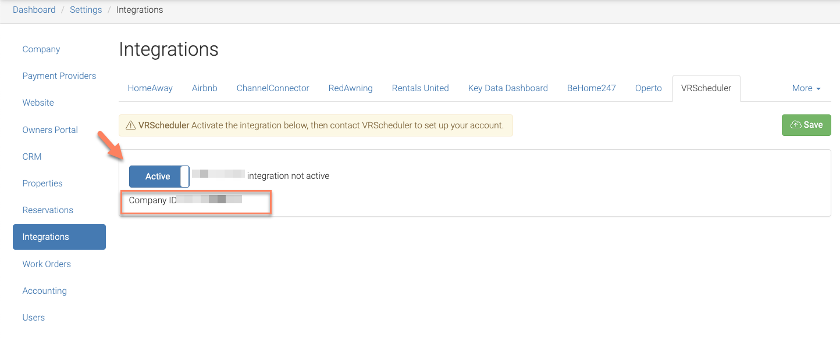This screenshot has height=338, width=840.
Task: Click the 'integration not active' status text
Action: click(x=288, y=176)
